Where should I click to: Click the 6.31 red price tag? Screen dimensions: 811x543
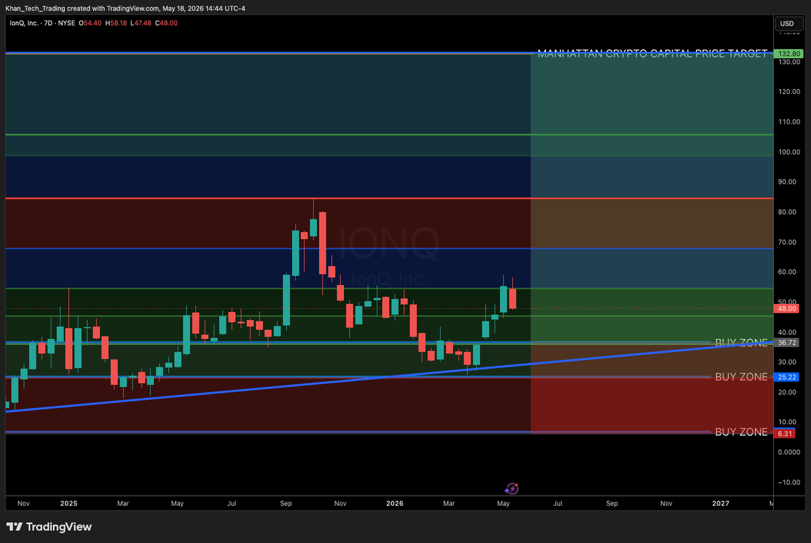[786, 433]
